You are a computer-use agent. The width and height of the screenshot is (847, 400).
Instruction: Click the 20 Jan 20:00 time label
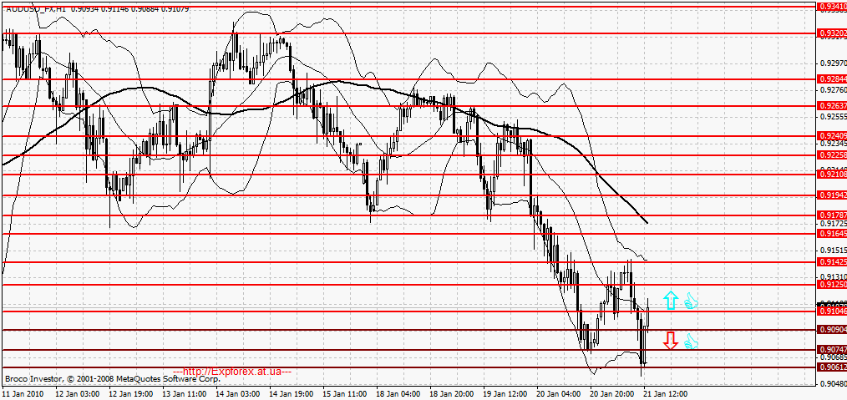click(x=613, y=393)
